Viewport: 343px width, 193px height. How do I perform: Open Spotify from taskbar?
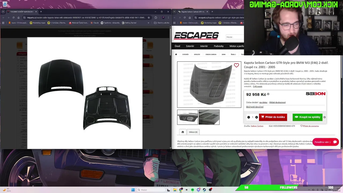pos(192,190)
